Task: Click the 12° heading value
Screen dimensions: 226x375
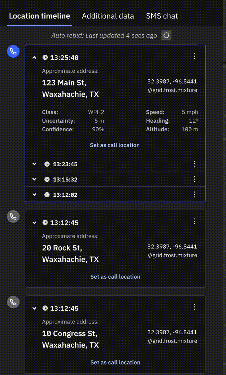Action: (194, 121)
